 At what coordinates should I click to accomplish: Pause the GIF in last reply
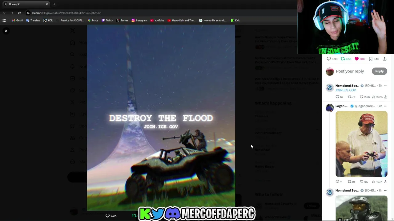pos(340,219)
